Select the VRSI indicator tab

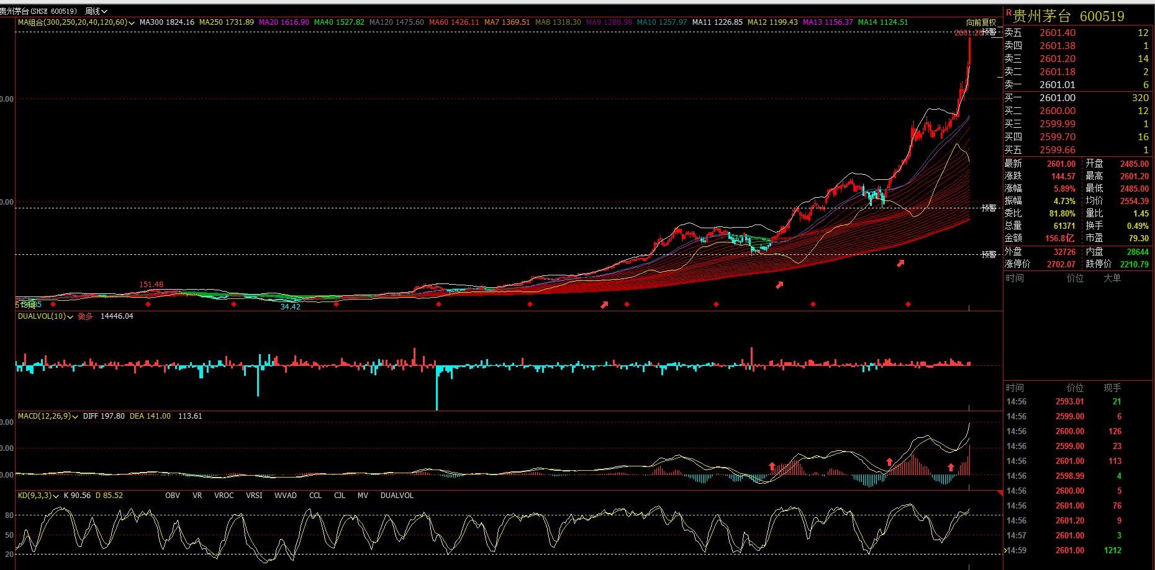tap(254, 496)
